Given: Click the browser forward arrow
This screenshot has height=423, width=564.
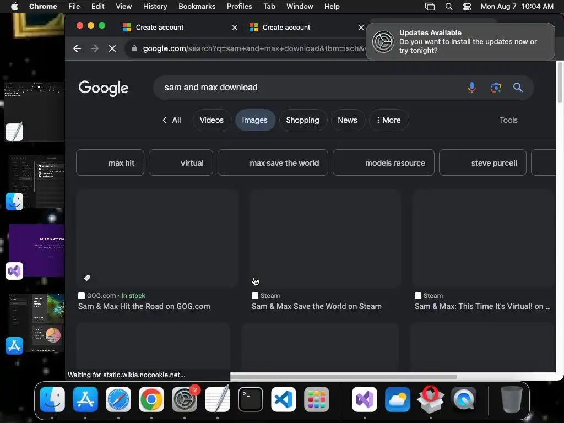Looking at the screenshot, I should click(95, 48).
